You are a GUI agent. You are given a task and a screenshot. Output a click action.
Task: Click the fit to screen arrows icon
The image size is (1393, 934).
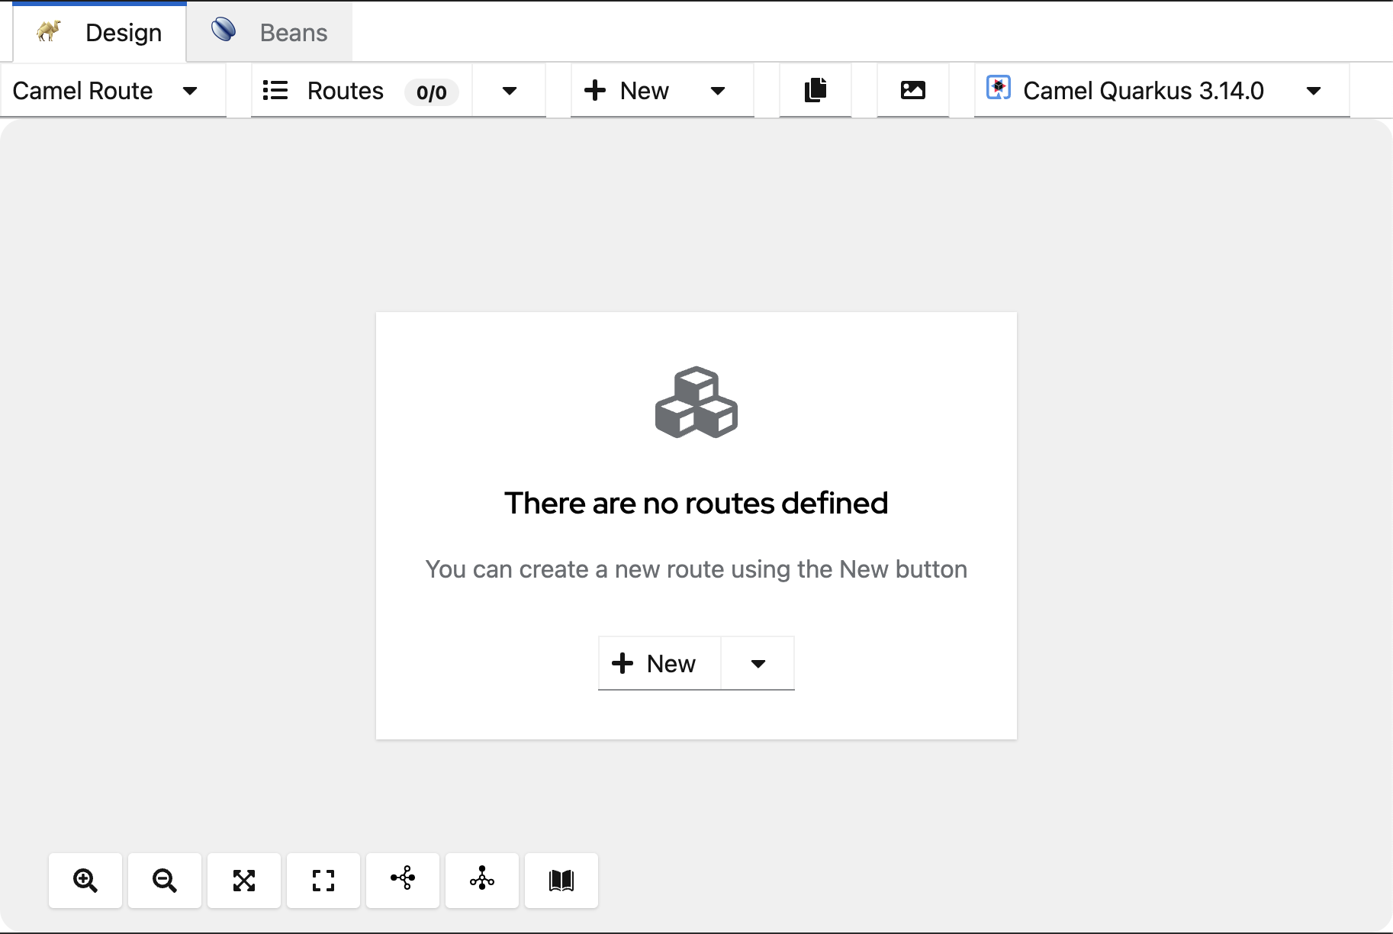[244, 881]
